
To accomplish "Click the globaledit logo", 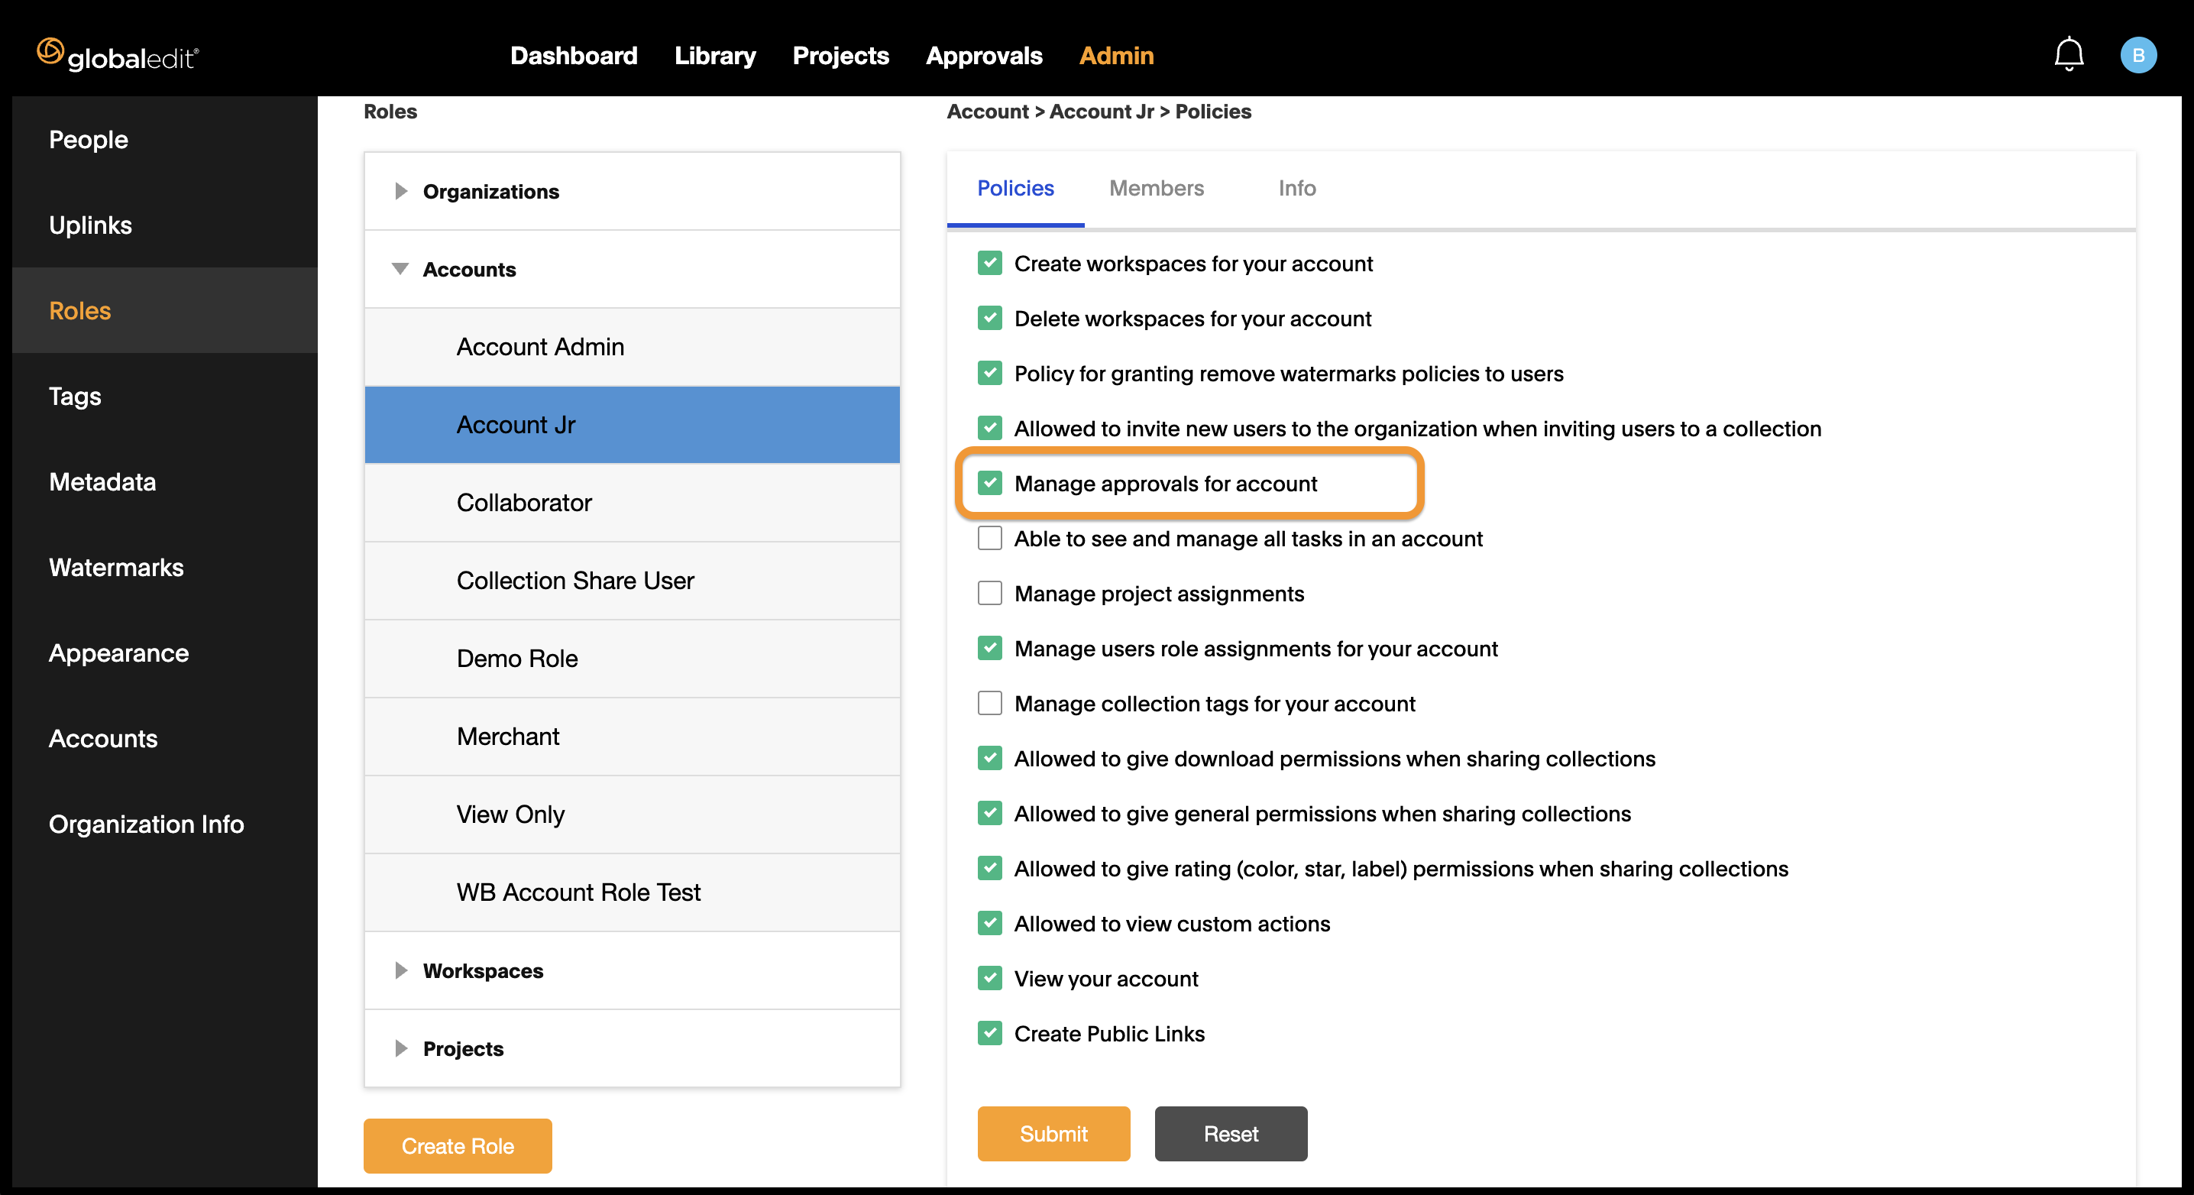I will [118, 55].
